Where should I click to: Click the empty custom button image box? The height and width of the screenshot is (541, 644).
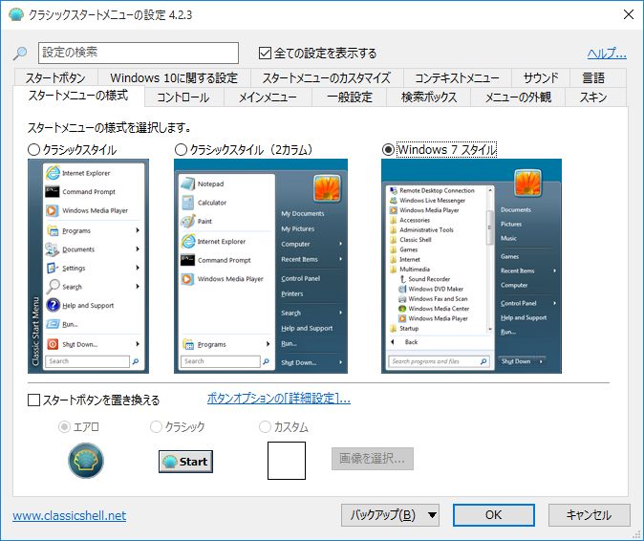tap(286, 460)
